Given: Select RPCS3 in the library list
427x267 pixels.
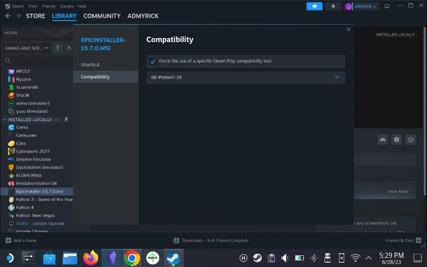Looking at the screenshot, I should pos(22,72).
